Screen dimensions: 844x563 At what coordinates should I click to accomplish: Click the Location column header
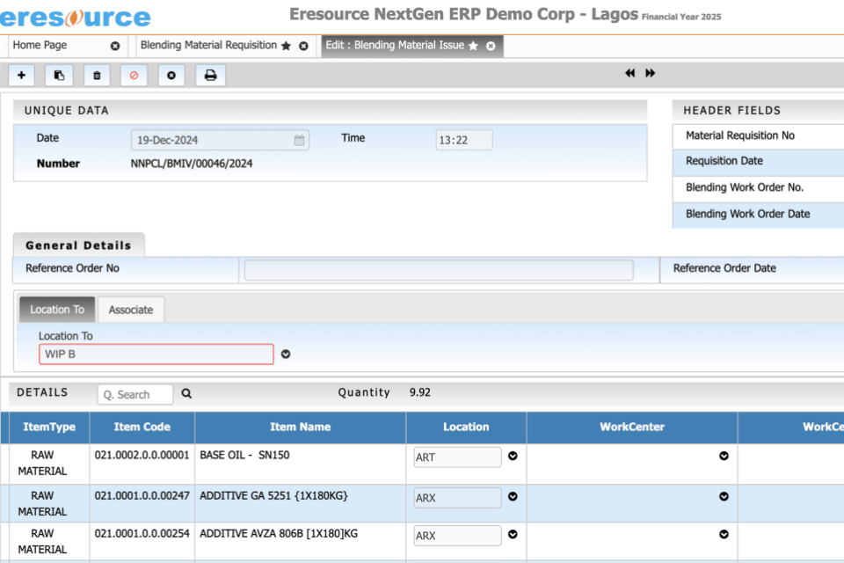click(x=466, y=428)
